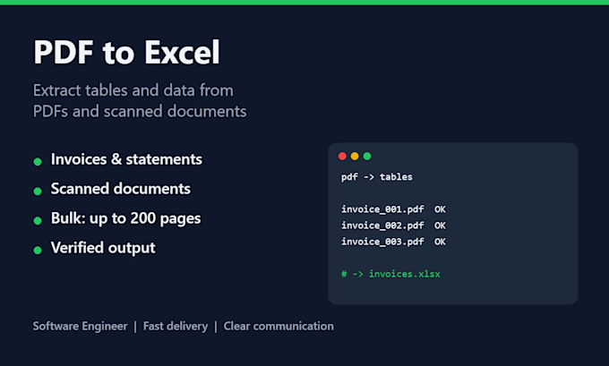Click the green bullet beside Verified output
Screen dimensions: 609x366
pos(38,250)
